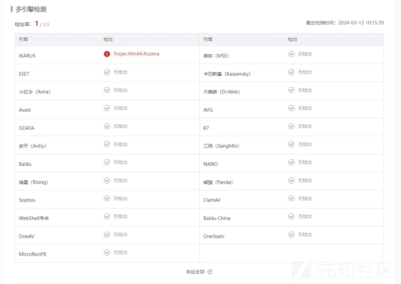Click the checkmark icon in the ESET row

107,72
